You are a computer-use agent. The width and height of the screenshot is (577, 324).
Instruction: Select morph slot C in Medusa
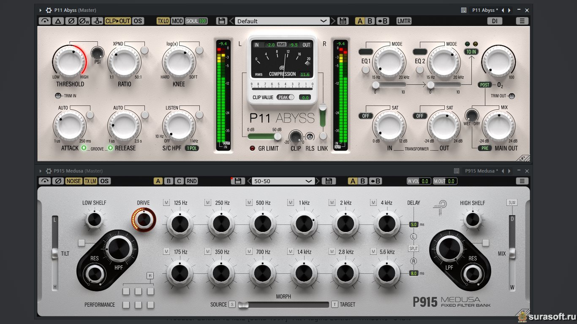pos(179,181)
